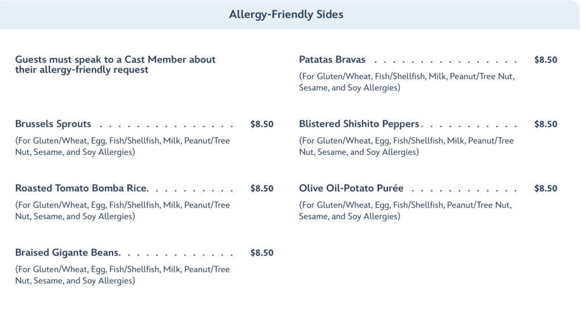The height and width of the screenshot is (310, 582).
Task: Select the Cast Member allergy request notice
Action: coord(115,65)
